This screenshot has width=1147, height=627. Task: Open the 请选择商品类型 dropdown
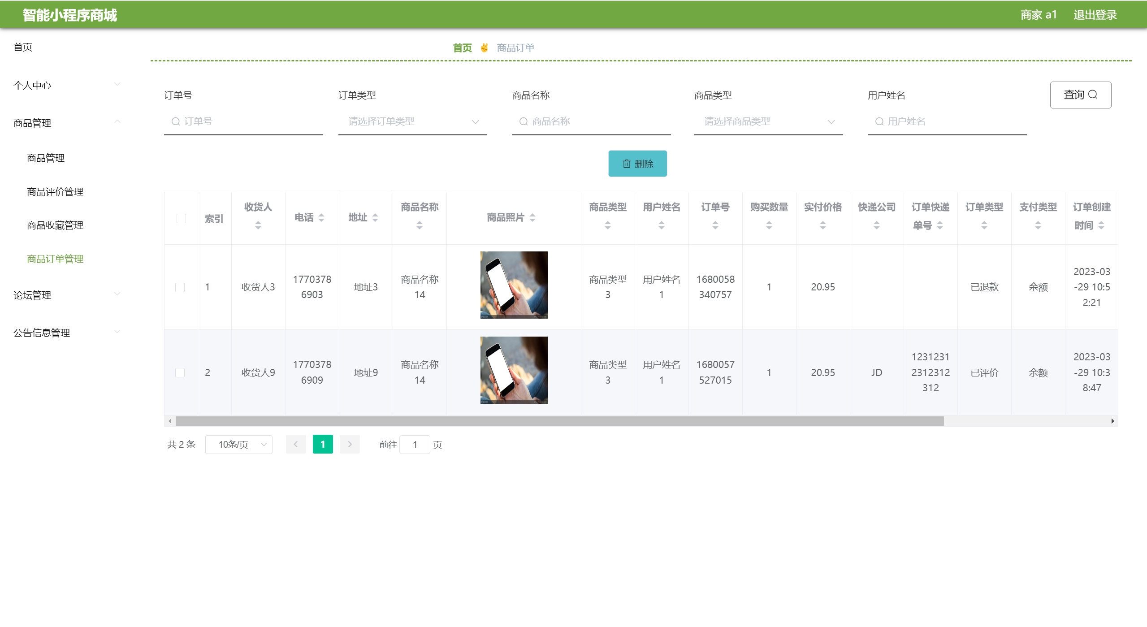tap(768, 122)
